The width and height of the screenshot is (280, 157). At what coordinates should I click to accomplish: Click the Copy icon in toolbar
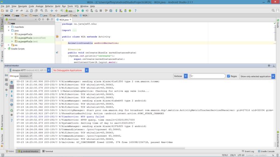click(x=32, y=11)
